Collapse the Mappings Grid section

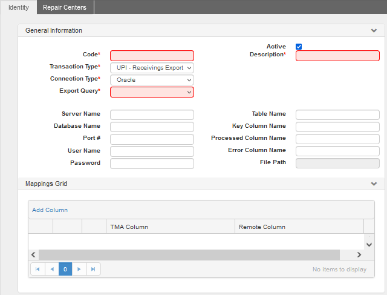click(x=374, y=184)
